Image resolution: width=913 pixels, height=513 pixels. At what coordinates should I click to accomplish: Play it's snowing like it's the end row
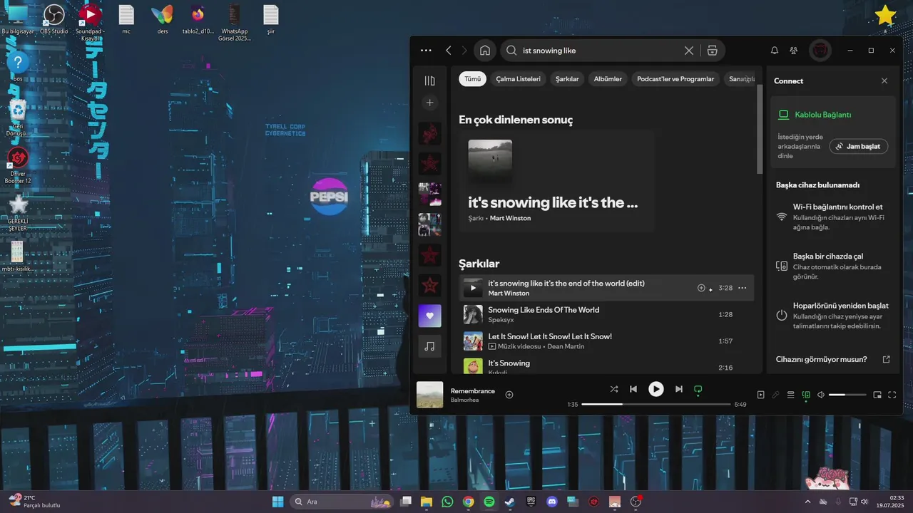[472, 288]
